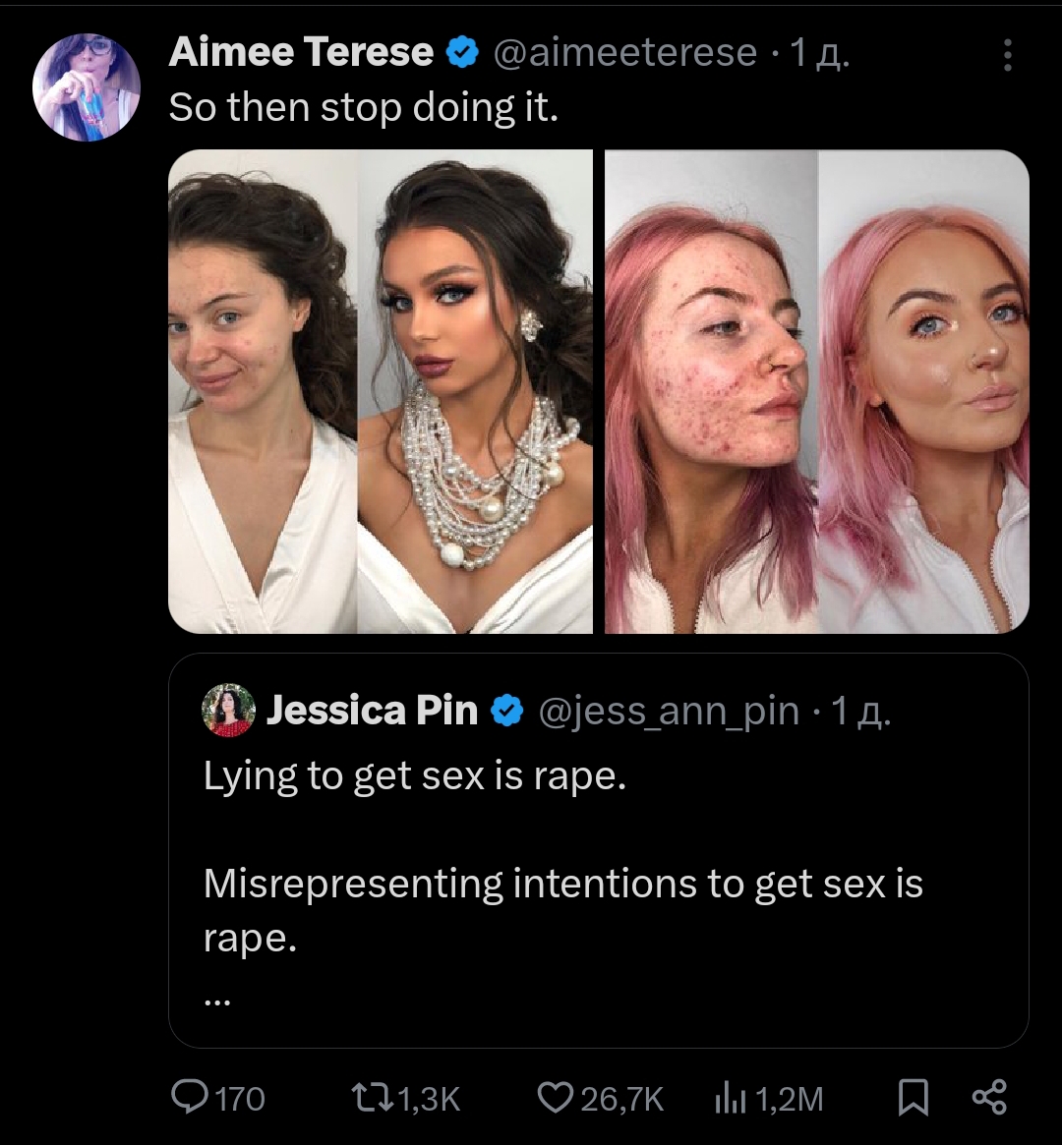The height and width of the screenshot is (1145, 1062).
Task: Open the quoted tweet text by Jessica Pin
Action: (562, 884)
